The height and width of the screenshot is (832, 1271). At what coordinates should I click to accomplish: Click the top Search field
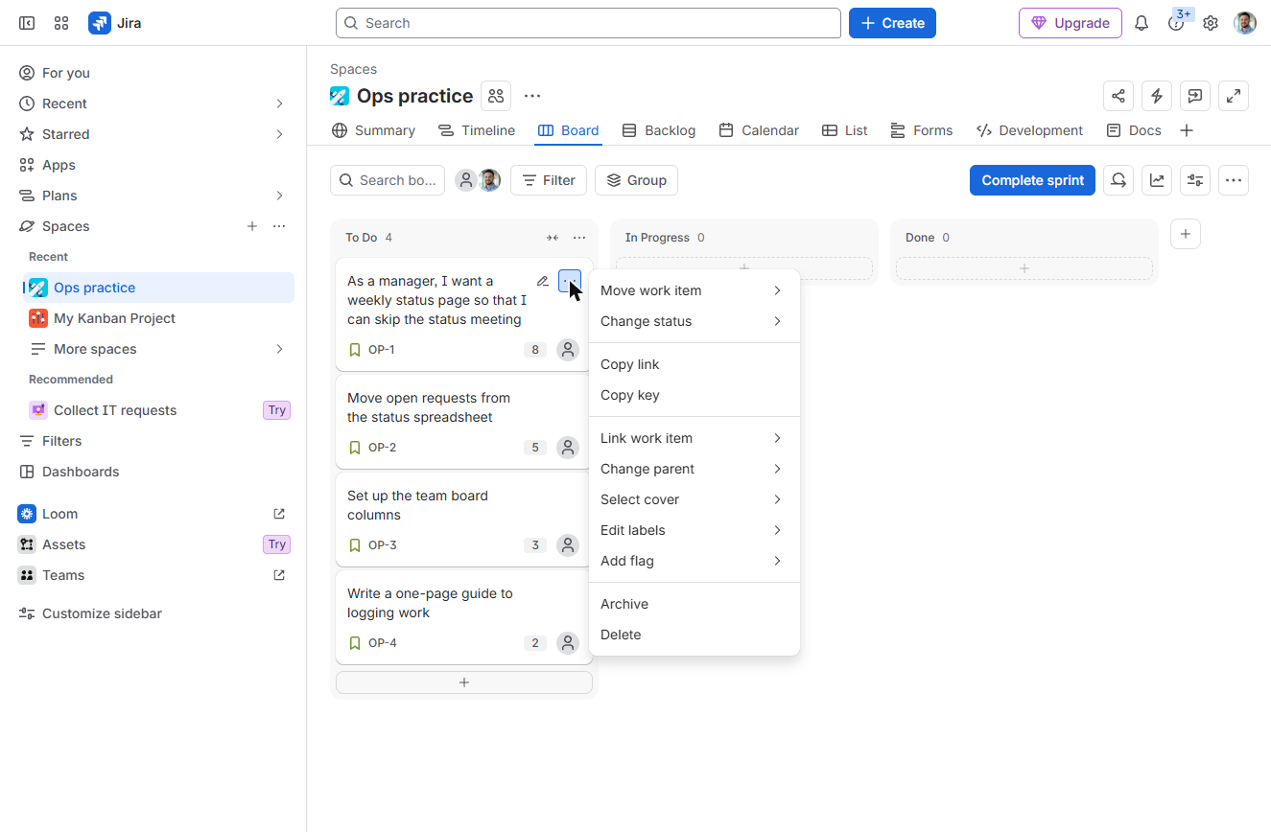(x=588, y=23)
